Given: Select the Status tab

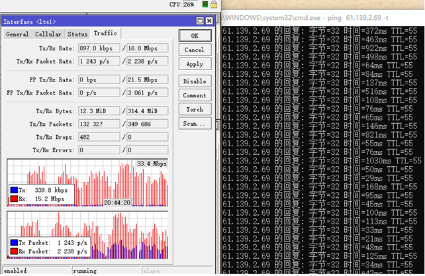Looking at the screenshot, I should click(77, 34).
